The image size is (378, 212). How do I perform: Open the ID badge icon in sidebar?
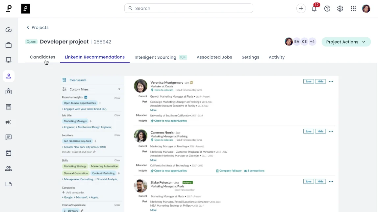9,91
